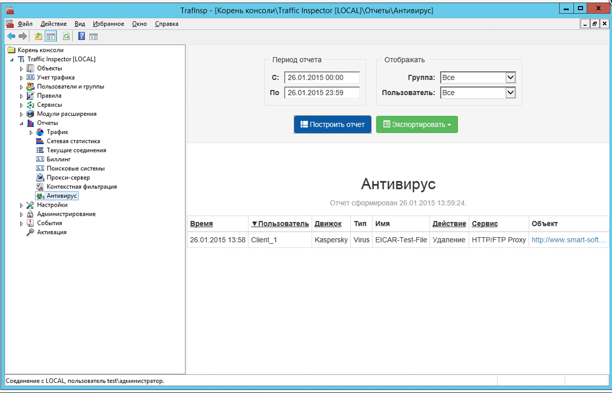612x393 pixels.
Task: Click the Администрирование icon
Action: (x=30, y=214)
